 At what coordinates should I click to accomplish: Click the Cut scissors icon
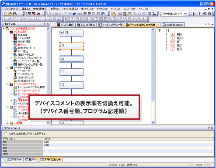(56, 14)
